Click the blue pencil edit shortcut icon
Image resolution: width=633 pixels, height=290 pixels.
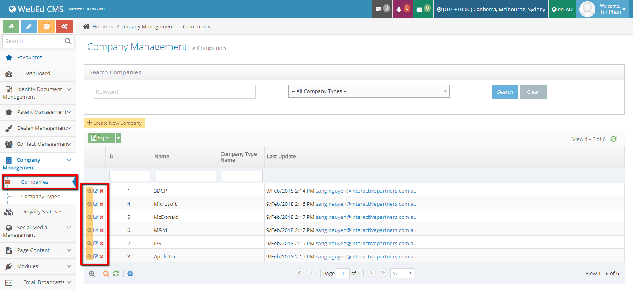coord(29,26)
